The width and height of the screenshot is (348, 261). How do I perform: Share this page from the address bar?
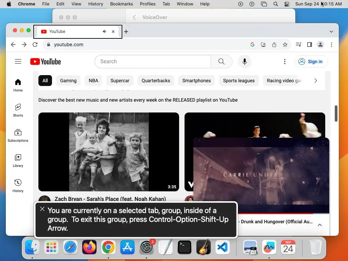274,45
